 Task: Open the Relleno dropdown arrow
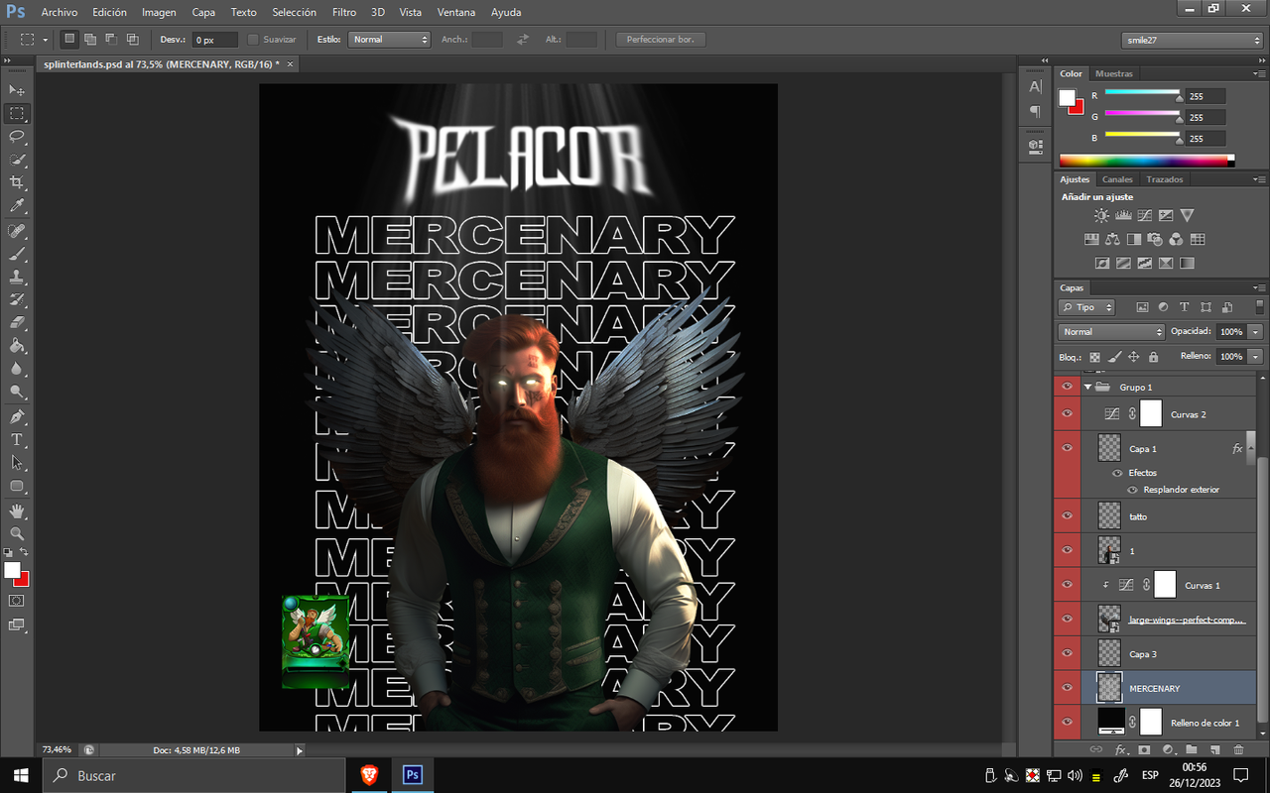[1256, 356]
